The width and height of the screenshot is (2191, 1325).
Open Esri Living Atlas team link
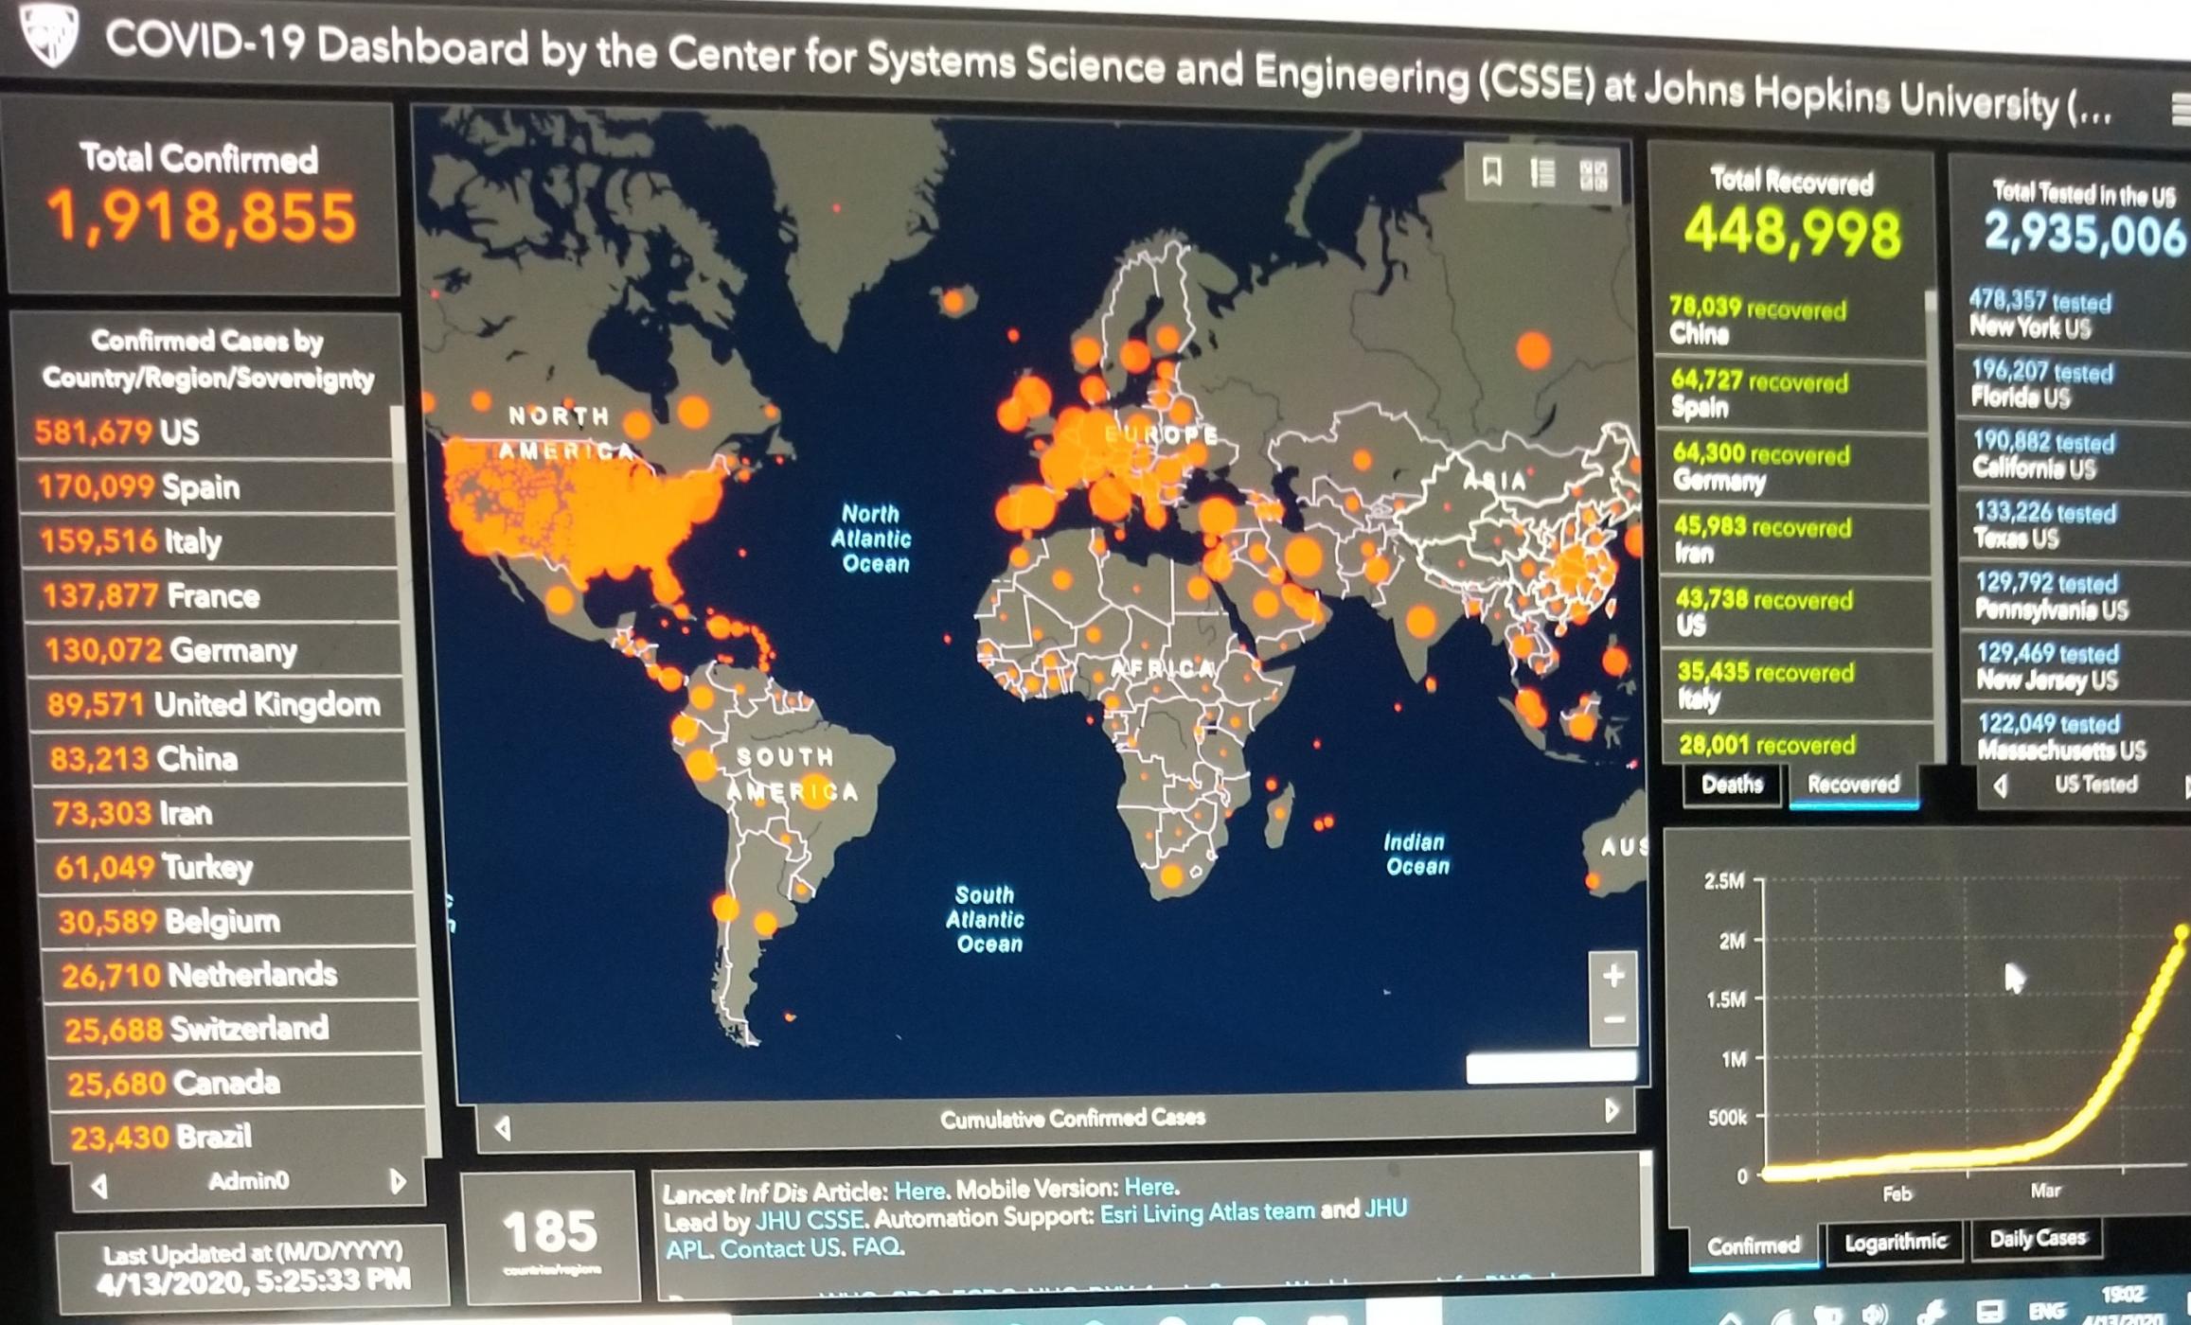(1207, 1211)
